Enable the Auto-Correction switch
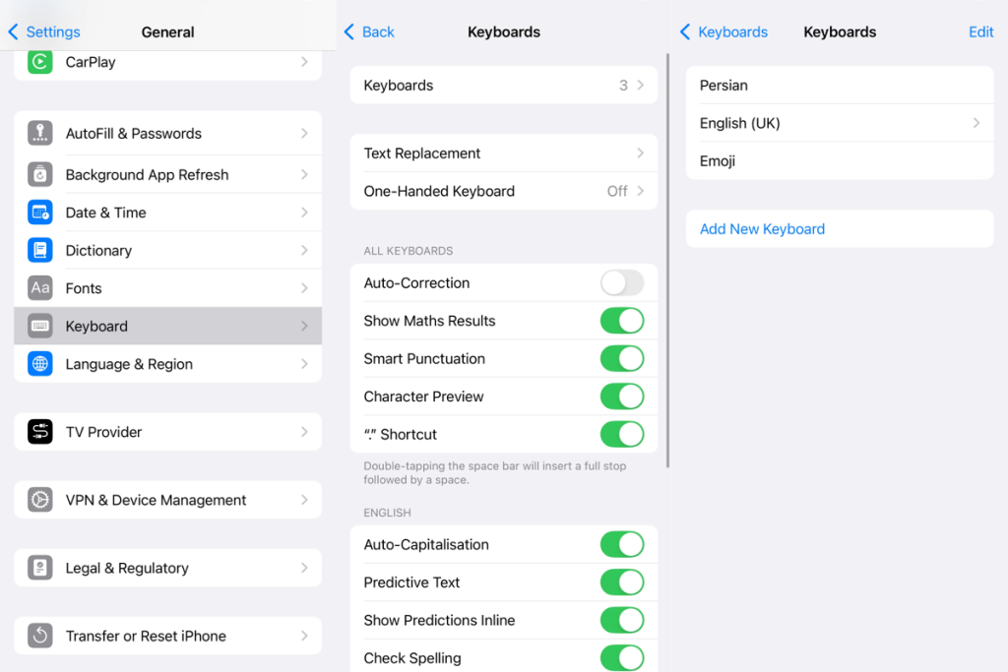 point(622,282)
